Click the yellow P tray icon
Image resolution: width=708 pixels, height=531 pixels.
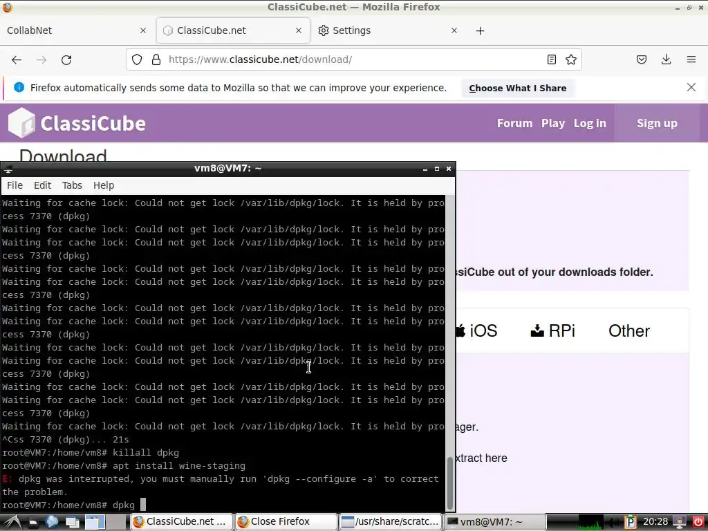pyautogui.click(x=631, y=522)
